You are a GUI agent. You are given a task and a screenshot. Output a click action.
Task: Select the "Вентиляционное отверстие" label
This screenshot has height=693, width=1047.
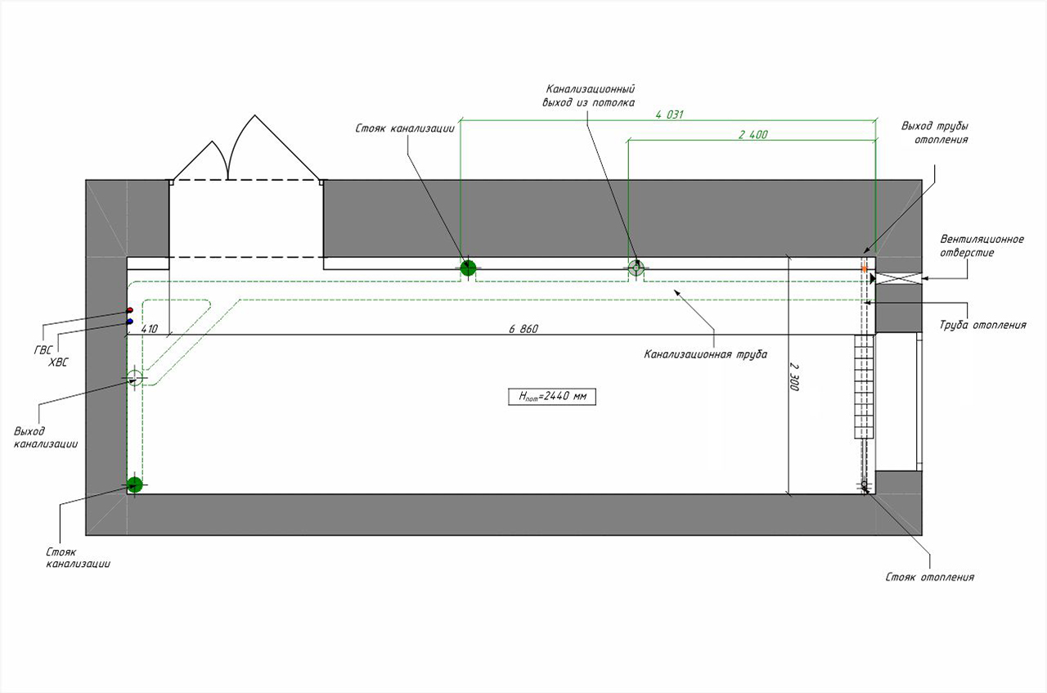981,245
